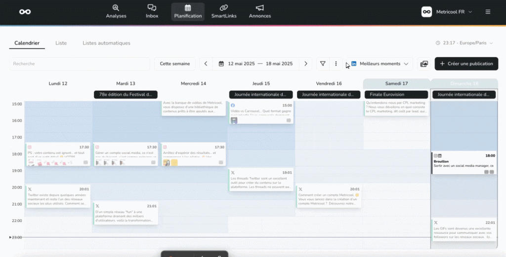Open the SmartLinks section

click(x=224, y=12)
